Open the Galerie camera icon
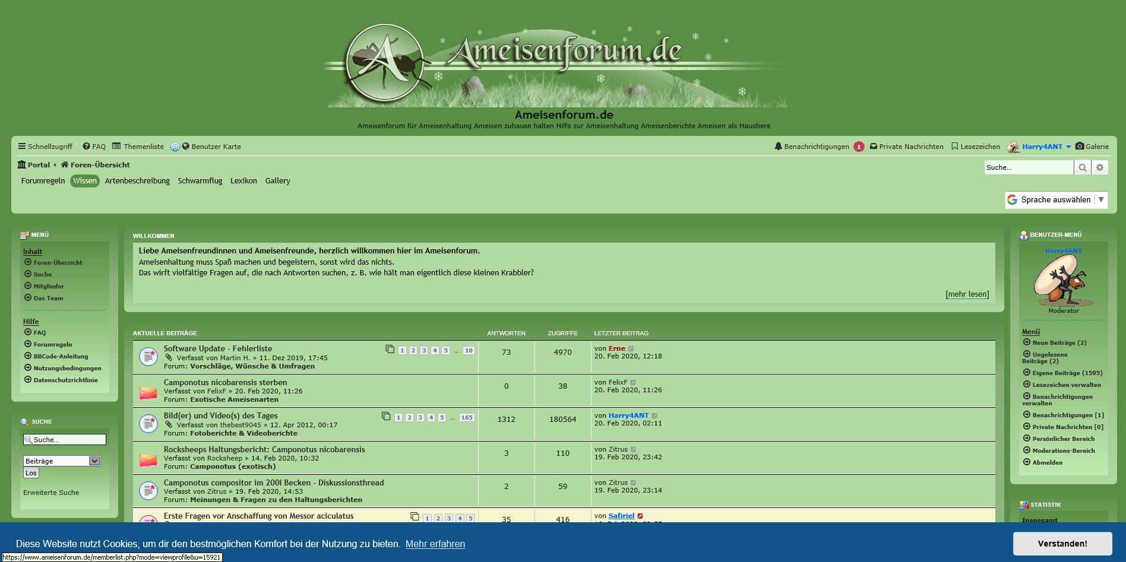 [x=1080, y=146]
